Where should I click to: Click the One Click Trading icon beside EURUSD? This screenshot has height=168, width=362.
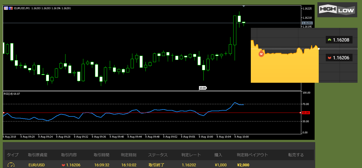[x=11, y=8]
